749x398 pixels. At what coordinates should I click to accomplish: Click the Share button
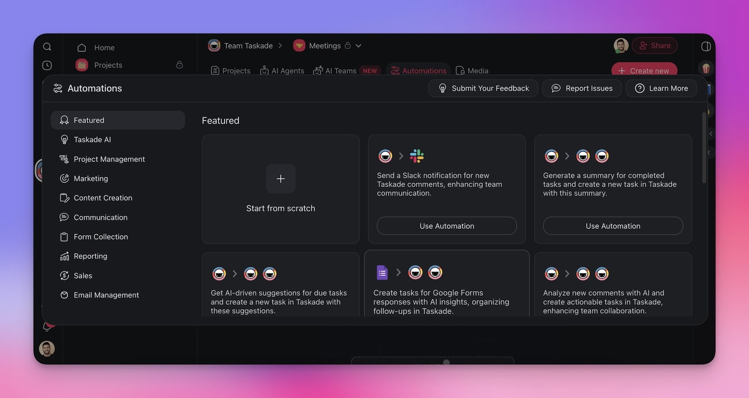click(x=655, y=45)
